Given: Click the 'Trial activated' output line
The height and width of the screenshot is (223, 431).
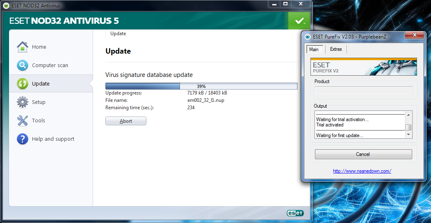Looking at the screenshot, I should point(330,125).
